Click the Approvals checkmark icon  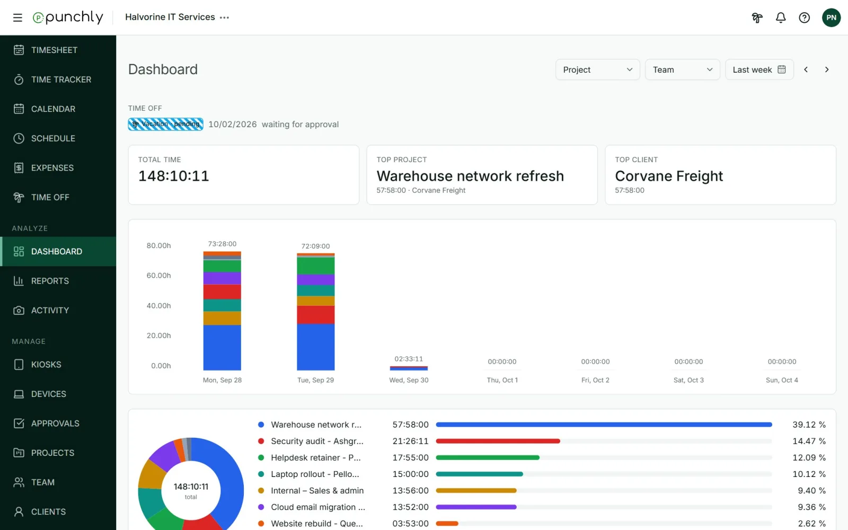[x=19, y=423]
